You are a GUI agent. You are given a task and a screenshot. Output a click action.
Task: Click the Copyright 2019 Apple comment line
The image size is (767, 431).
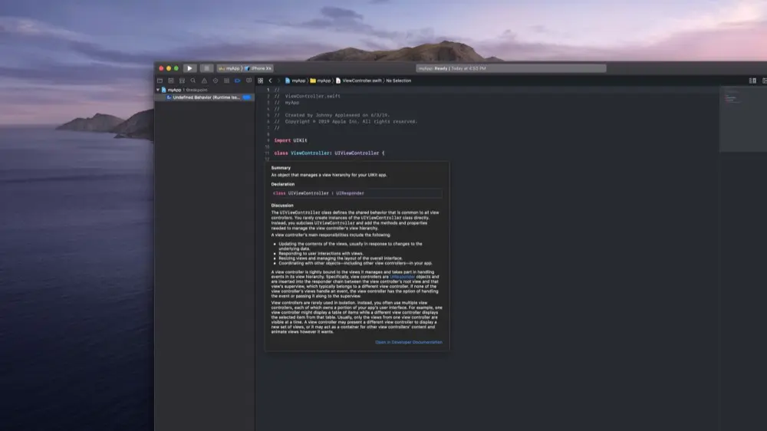(346, 122)
